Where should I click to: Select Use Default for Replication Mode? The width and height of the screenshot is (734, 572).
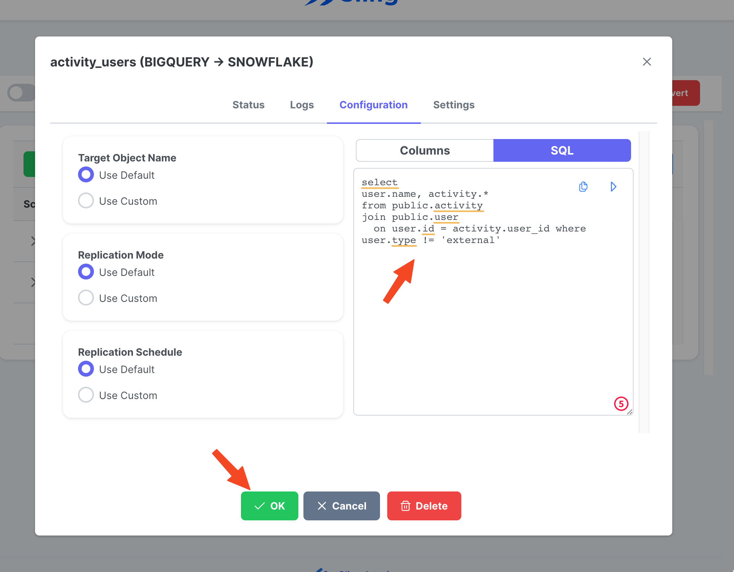coord(86,272)
